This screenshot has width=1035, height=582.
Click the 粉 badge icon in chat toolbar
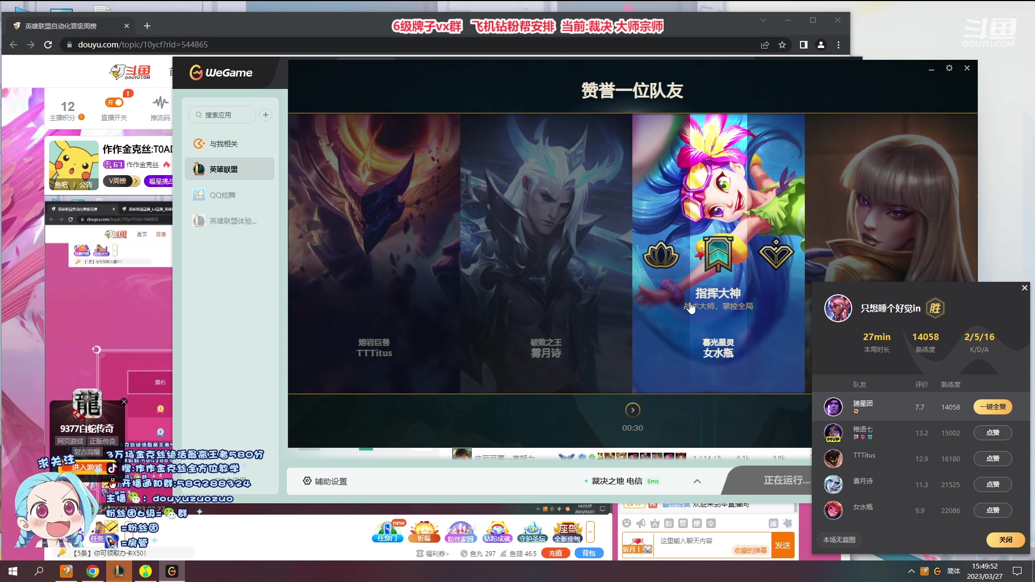tap(668, 523)
